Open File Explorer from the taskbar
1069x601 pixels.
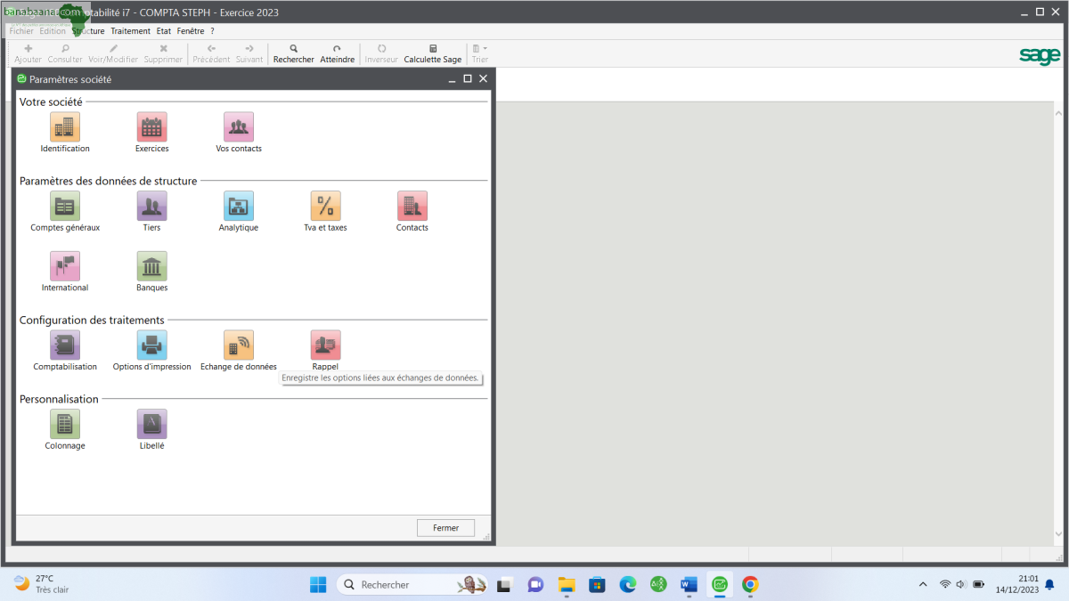pyautogui.click(x=567, y=585)
